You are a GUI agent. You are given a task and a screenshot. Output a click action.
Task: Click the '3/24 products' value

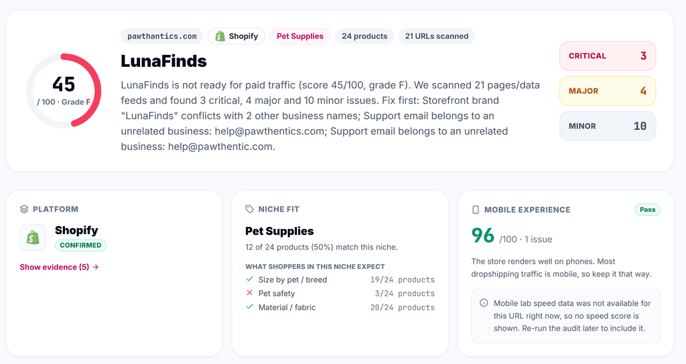click(405, 294)
